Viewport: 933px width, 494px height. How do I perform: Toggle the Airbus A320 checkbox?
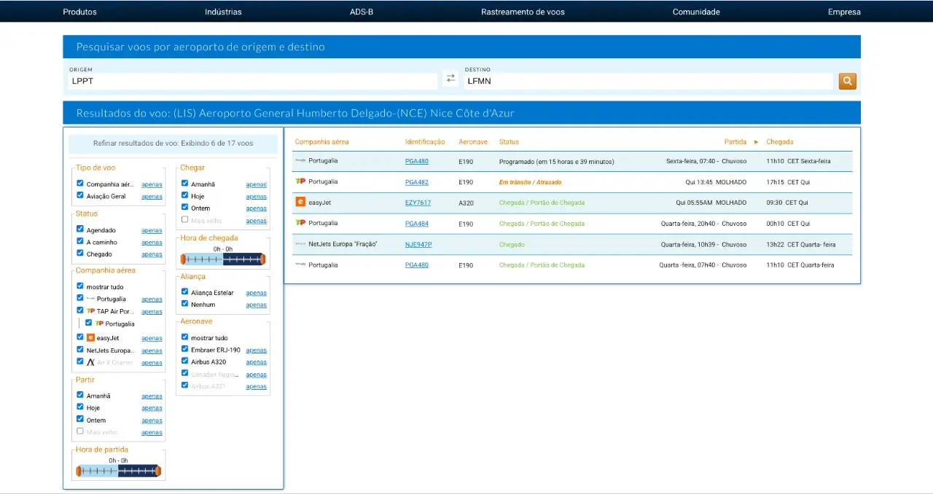[185, 361]
